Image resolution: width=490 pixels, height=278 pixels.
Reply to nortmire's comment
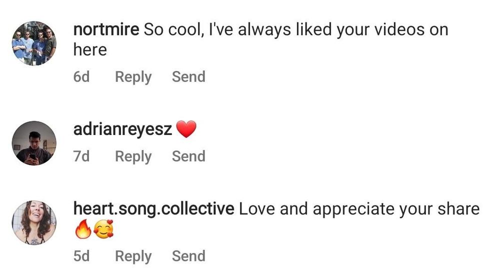133,77
